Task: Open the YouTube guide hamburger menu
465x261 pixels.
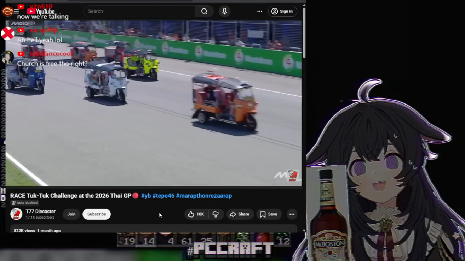Action: (x=16, y=11)
